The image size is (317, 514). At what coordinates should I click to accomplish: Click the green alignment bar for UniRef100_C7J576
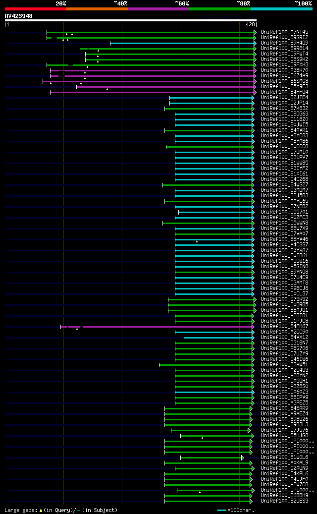click(210, 430)
